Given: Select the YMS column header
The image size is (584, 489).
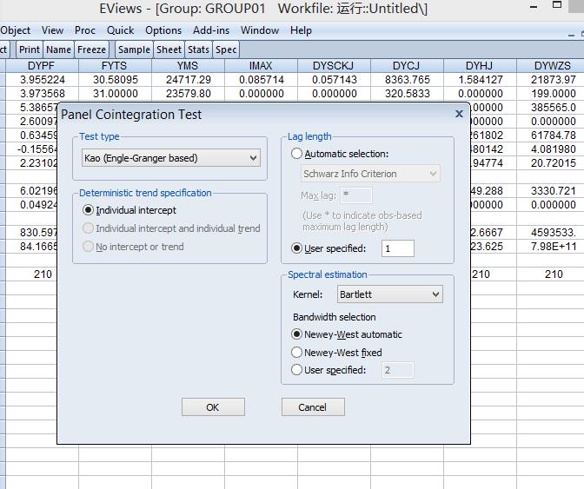Looking at the screenshot, I should coord(188,66).
